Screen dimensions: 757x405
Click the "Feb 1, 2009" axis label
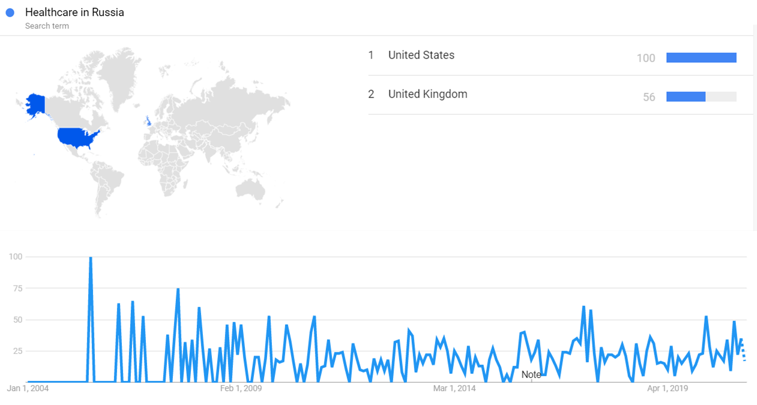[x=241, y=389]
